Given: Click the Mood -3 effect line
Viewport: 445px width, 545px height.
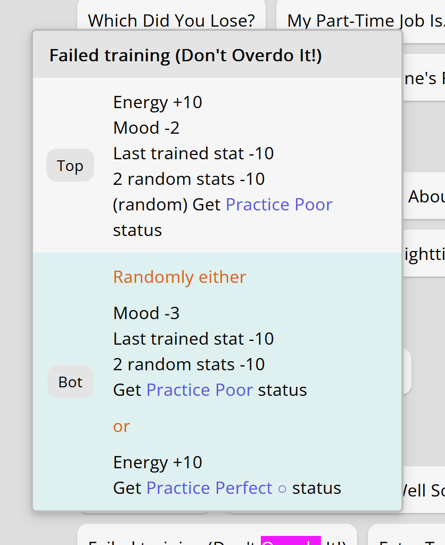Looking at the screenshot, I should [146, 313].
